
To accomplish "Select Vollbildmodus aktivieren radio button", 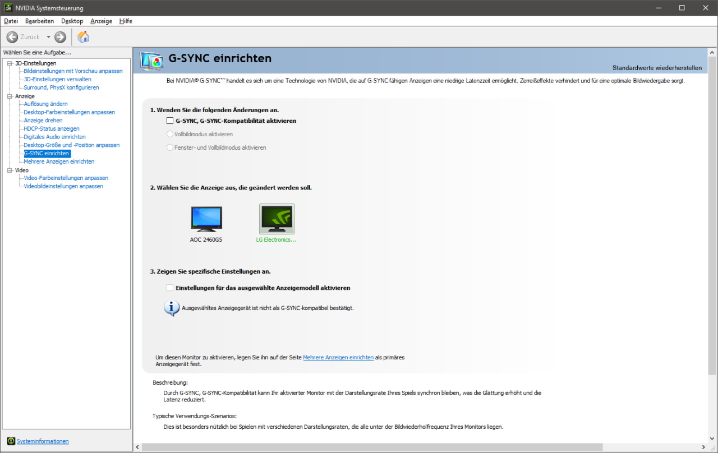I will pyautogui.click(x=170, y=134).
